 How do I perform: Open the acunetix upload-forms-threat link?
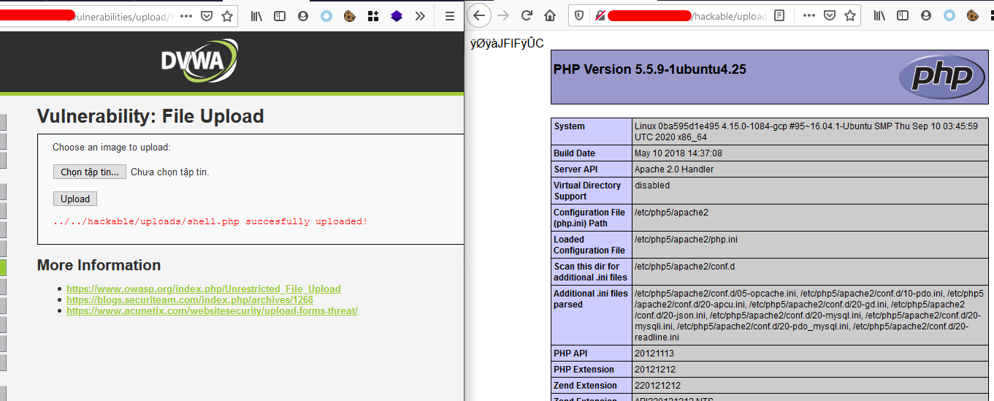pyautogui.click(x=213, y=310)
